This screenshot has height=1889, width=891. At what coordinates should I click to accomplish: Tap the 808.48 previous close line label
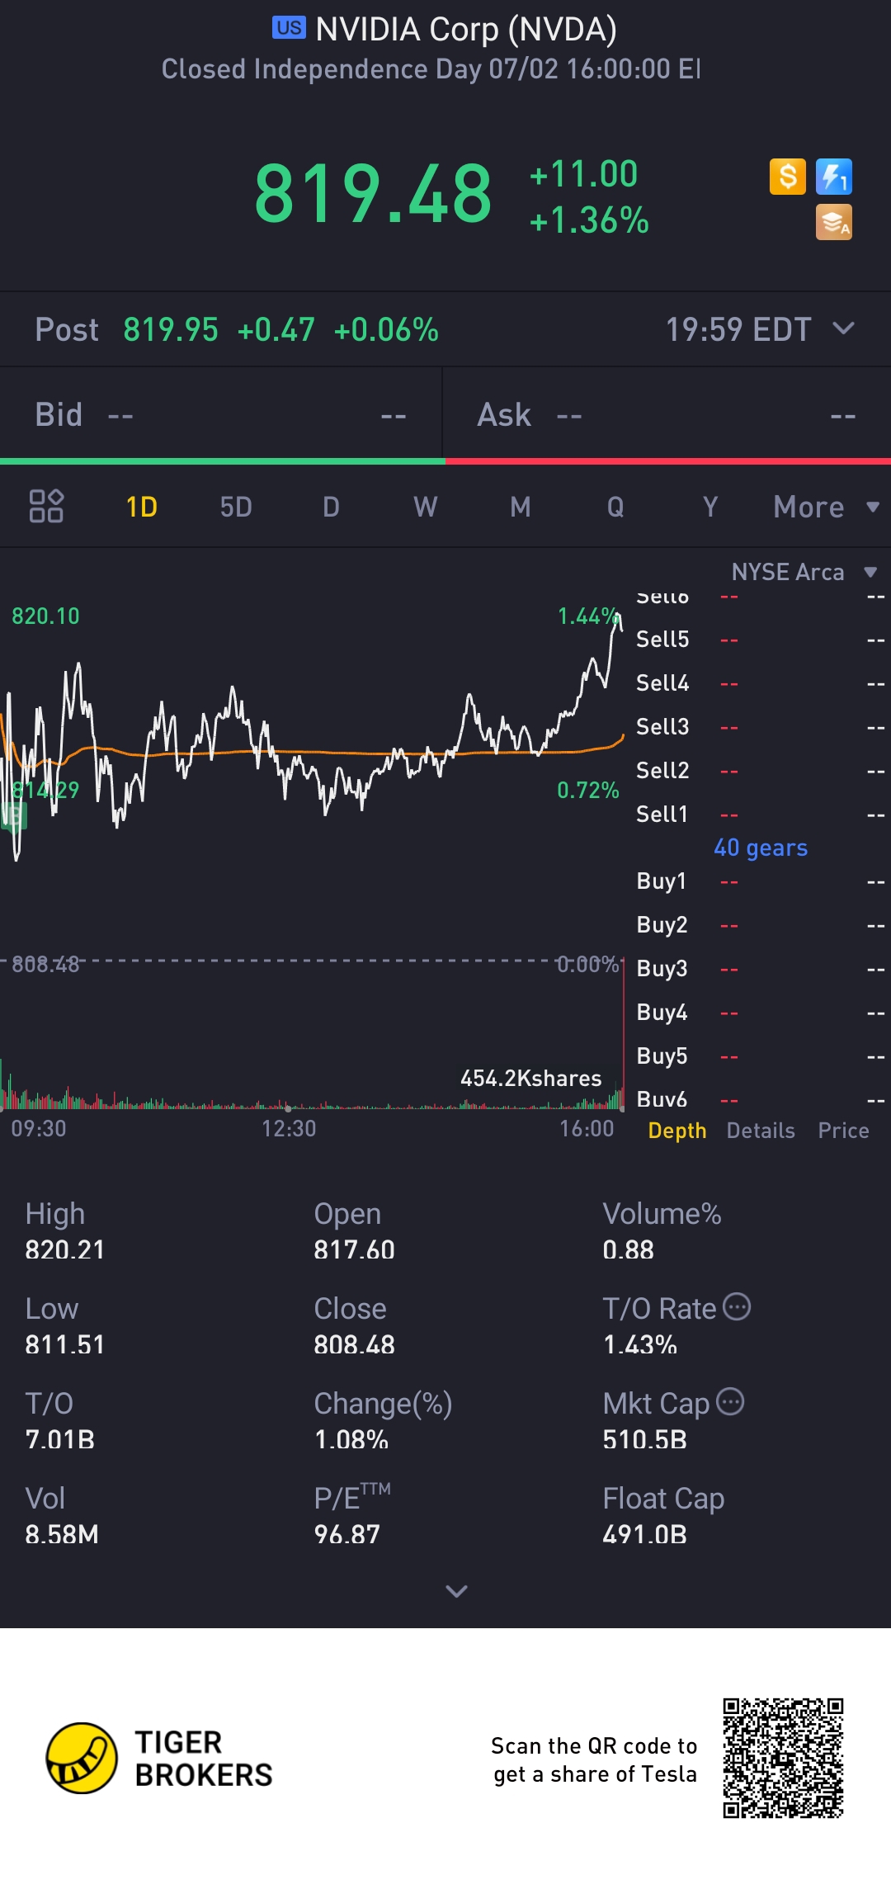coord(45,964)
